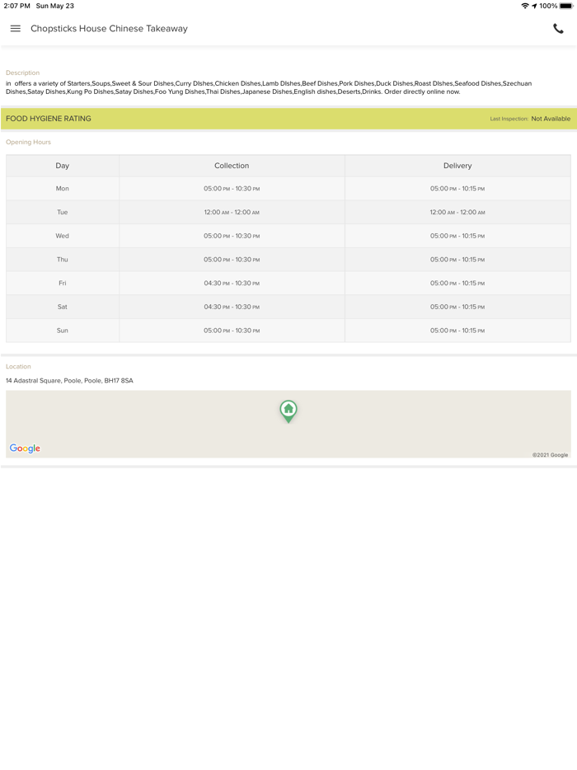Click Saturday collection hours 04:30 PM - 10:30 PM
Screen dimensions: 577x770
pos(232,307)
